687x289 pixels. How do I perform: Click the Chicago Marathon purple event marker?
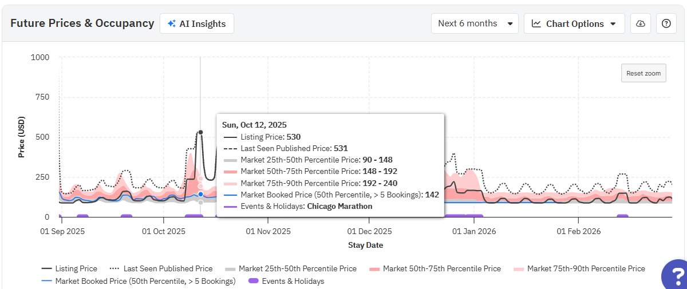click(x=194, y=216)
